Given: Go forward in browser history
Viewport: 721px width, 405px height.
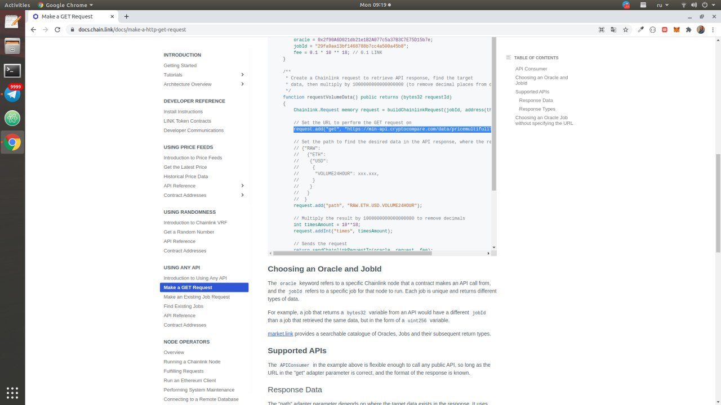Looking at the screenshot, I should (x=46, y=29).
